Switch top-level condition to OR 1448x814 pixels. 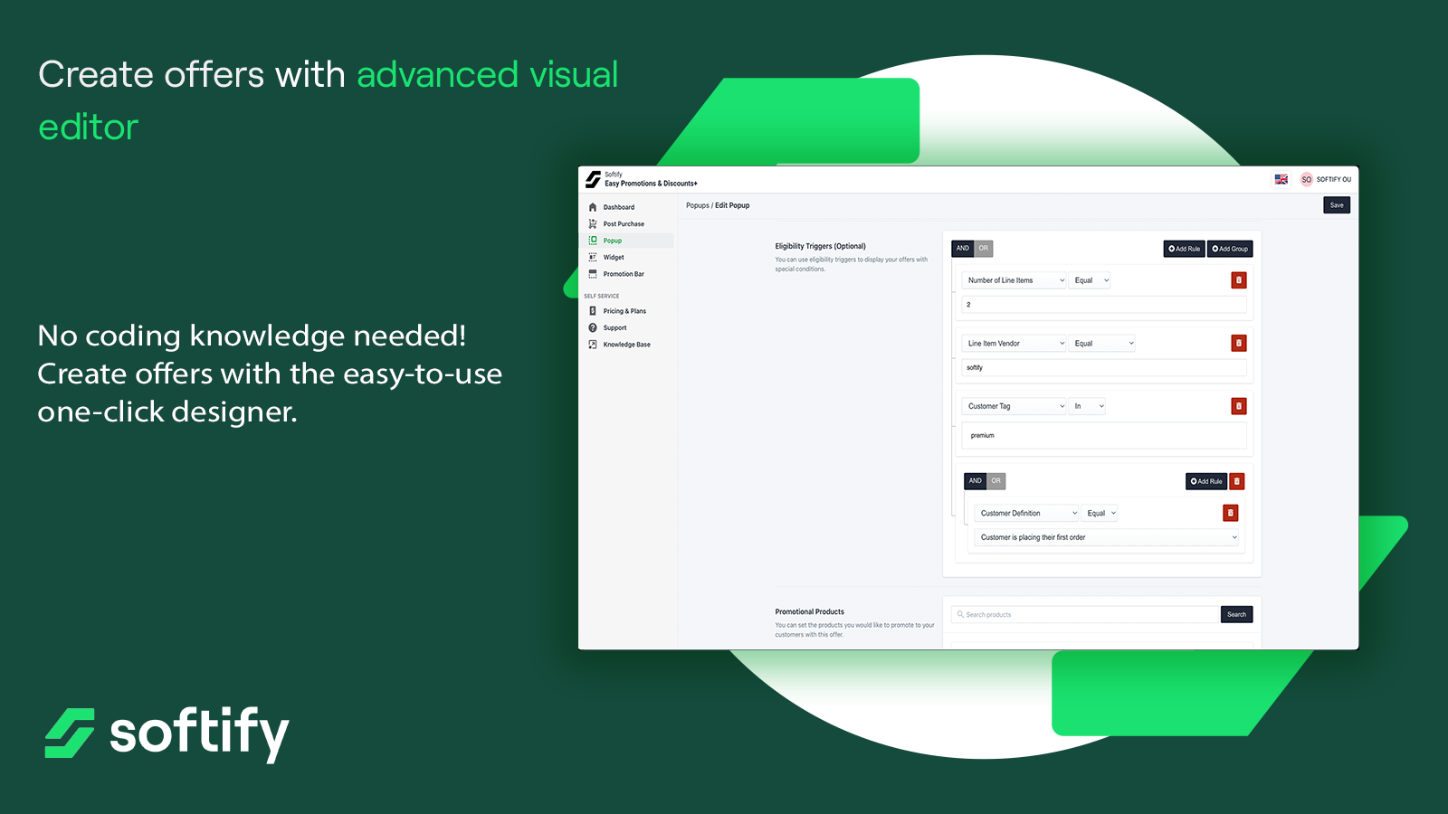click(984, 248)
